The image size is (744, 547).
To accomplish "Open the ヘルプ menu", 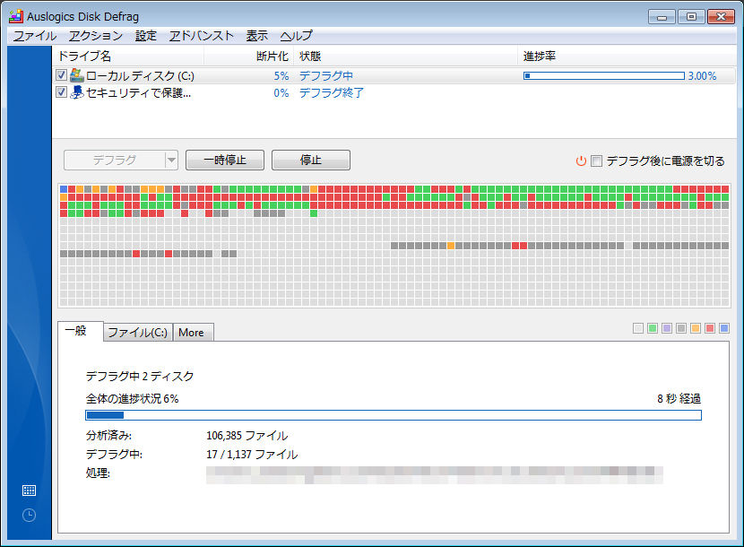I will 296,36.
